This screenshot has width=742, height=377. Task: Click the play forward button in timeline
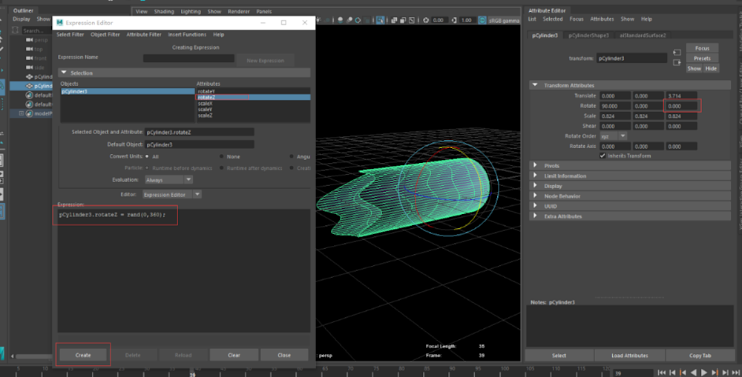703,372
